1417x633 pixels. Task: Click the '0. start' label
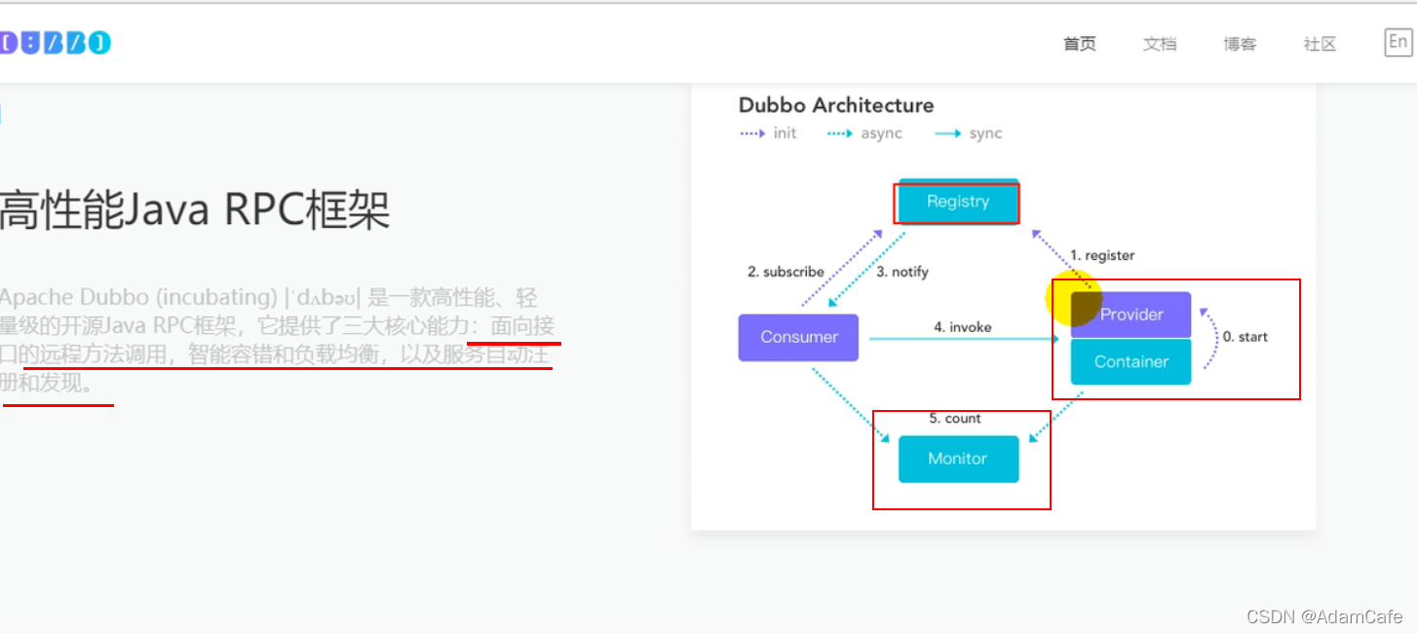tap(1245, 337)
